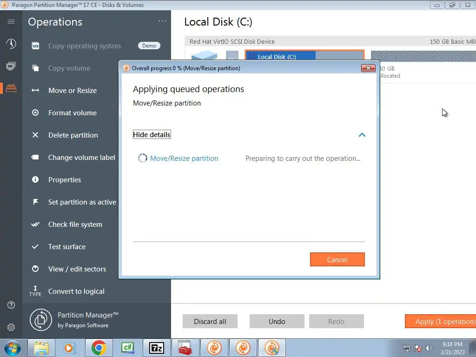Screen dimensions: 476x357
Task: Click the Set partition as active flag icon
Action: pyautogui.click(x=35, y=202)
